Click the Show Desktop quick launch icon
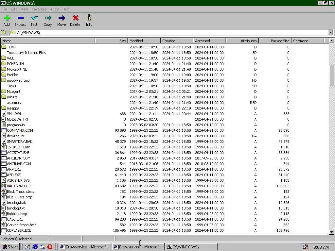Screen dimensions: 335x251 (27, 247)
